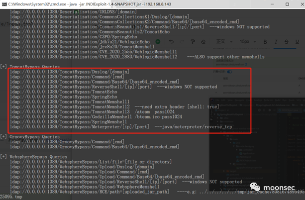The width and height of the screenshot is (305, 200).
Task: Click the "/bteam.ico pass1024" text
Action: click(158, 117)
